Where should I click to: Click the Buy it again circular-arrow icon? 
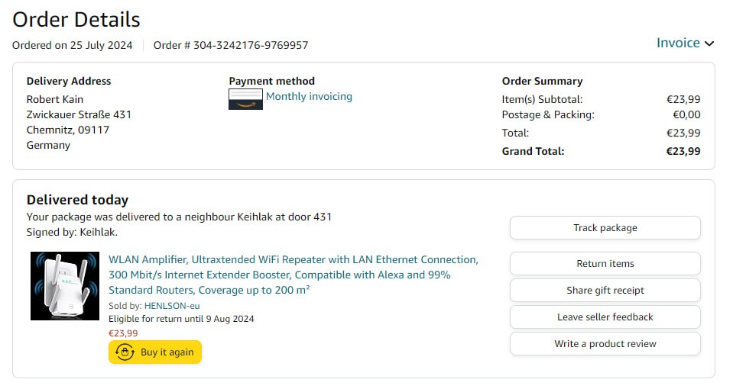coord(125,352)
